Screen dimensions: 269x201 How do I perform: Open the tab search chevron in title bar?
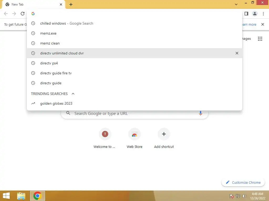pyautogui.click(x=236, y=4)
